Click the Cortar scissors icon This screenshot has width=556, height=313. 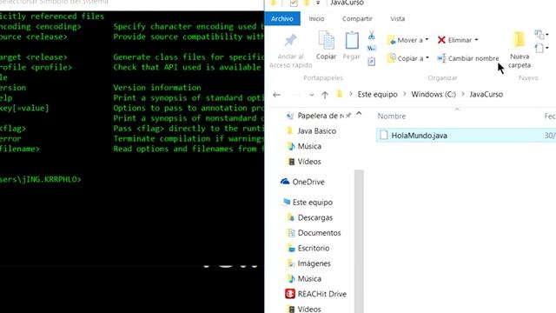point(371,35)
